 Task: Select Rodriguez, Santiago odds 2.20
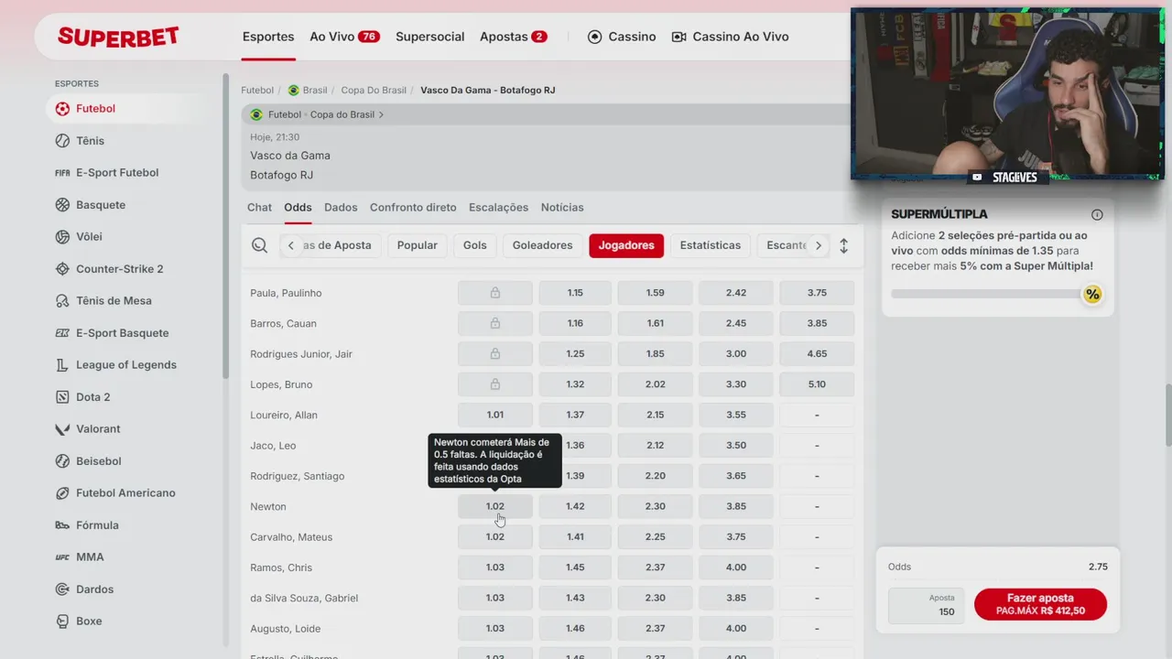click(x=656, y=476)
